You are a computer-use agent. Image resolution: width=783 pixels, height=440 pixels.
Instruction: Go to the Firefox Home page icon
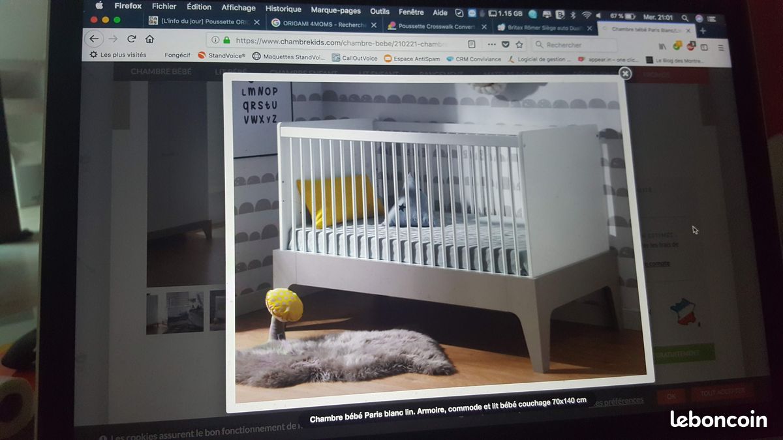point(150,39)
